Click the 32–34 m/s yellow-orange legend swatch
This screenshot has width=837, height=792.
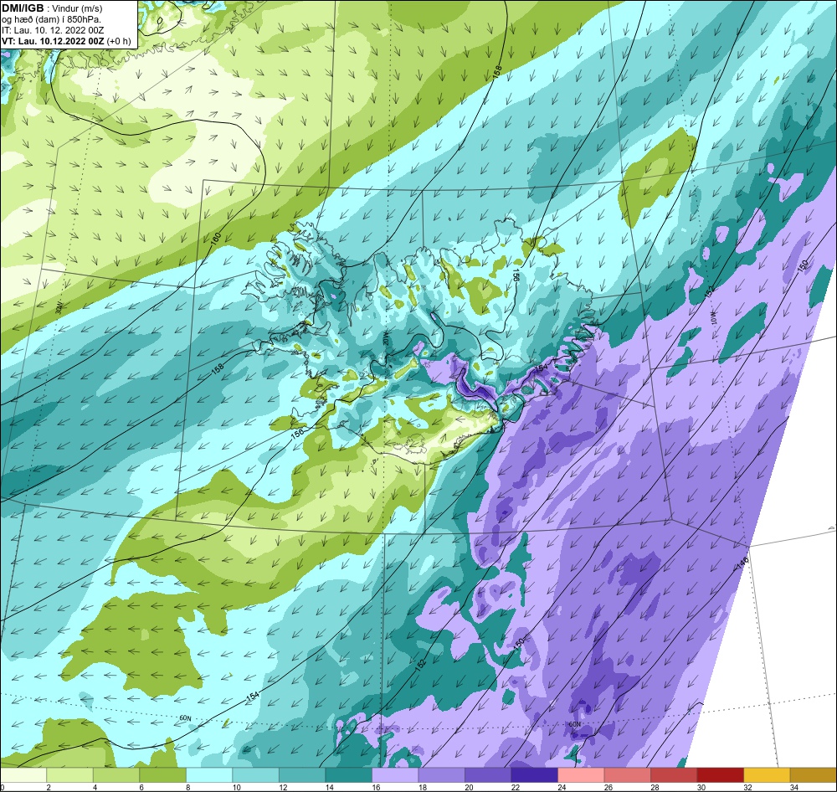tap(767, 775)
